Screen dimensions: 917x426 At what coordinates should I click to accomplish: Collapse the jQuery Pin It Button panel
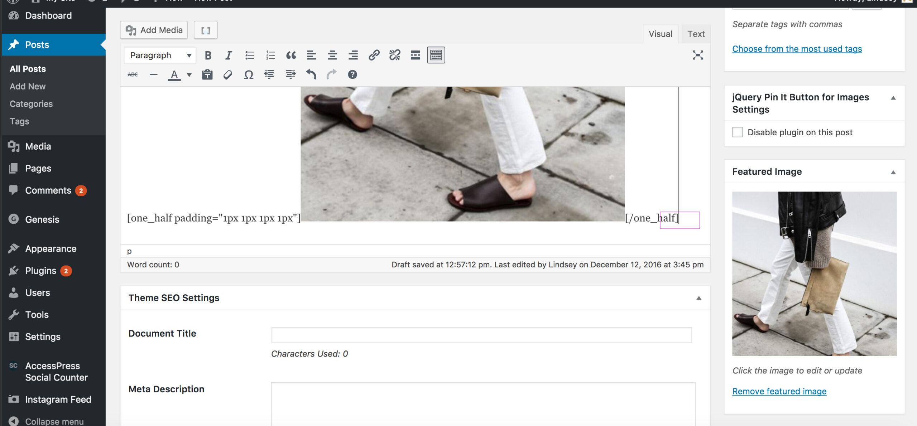[x=893, y=98]
